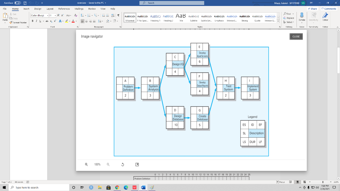
Task: Close the Image navigator with CLOSE
Action: [296, 36]
